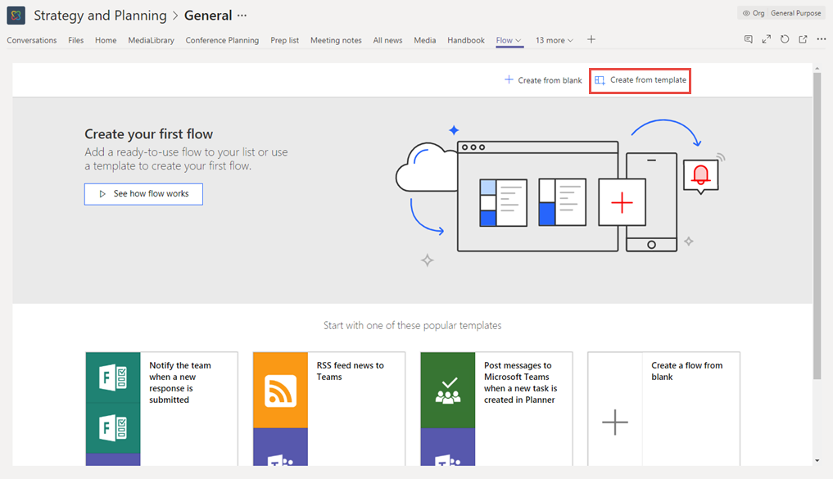Viewport: 833px width, 479px height.
Task: Switch to the Conversations tab
Action: 32,40
